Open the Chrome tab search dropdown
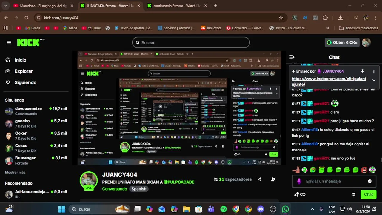Screen dimensions: 382x215 coord(5,6)
